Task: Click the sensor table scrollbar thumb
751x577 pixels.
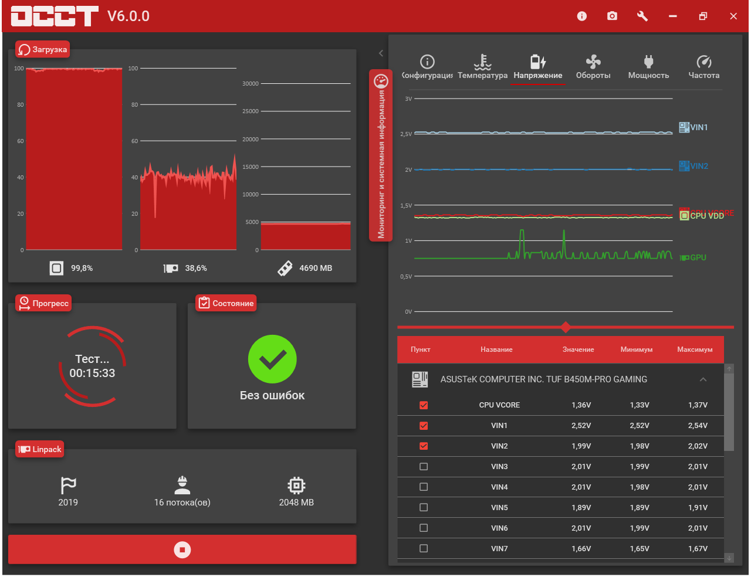Action: [729, 412]
